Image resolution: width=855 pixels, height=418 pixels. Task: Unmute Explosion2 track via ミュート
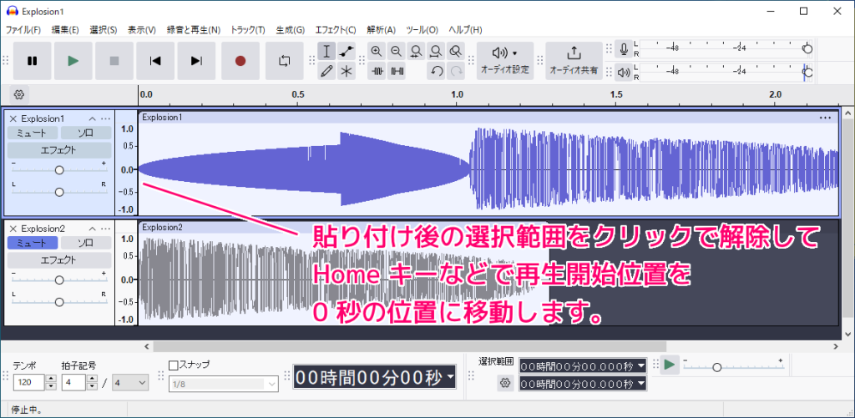tap(32, 243)
